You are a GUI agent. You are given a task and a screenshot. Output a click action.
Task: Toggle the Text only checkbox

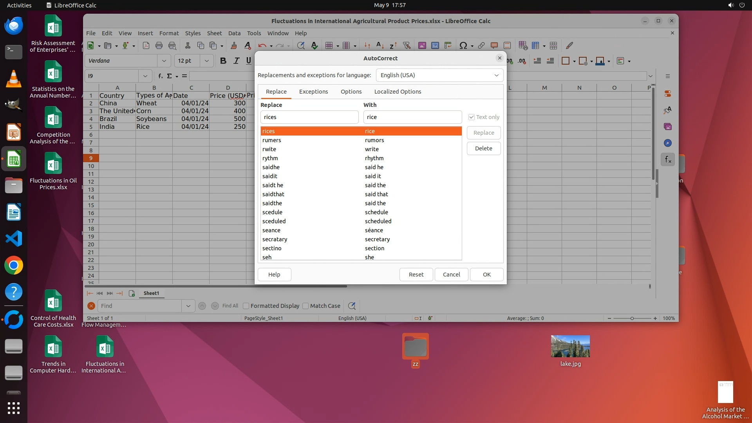(x=472, y=117)
